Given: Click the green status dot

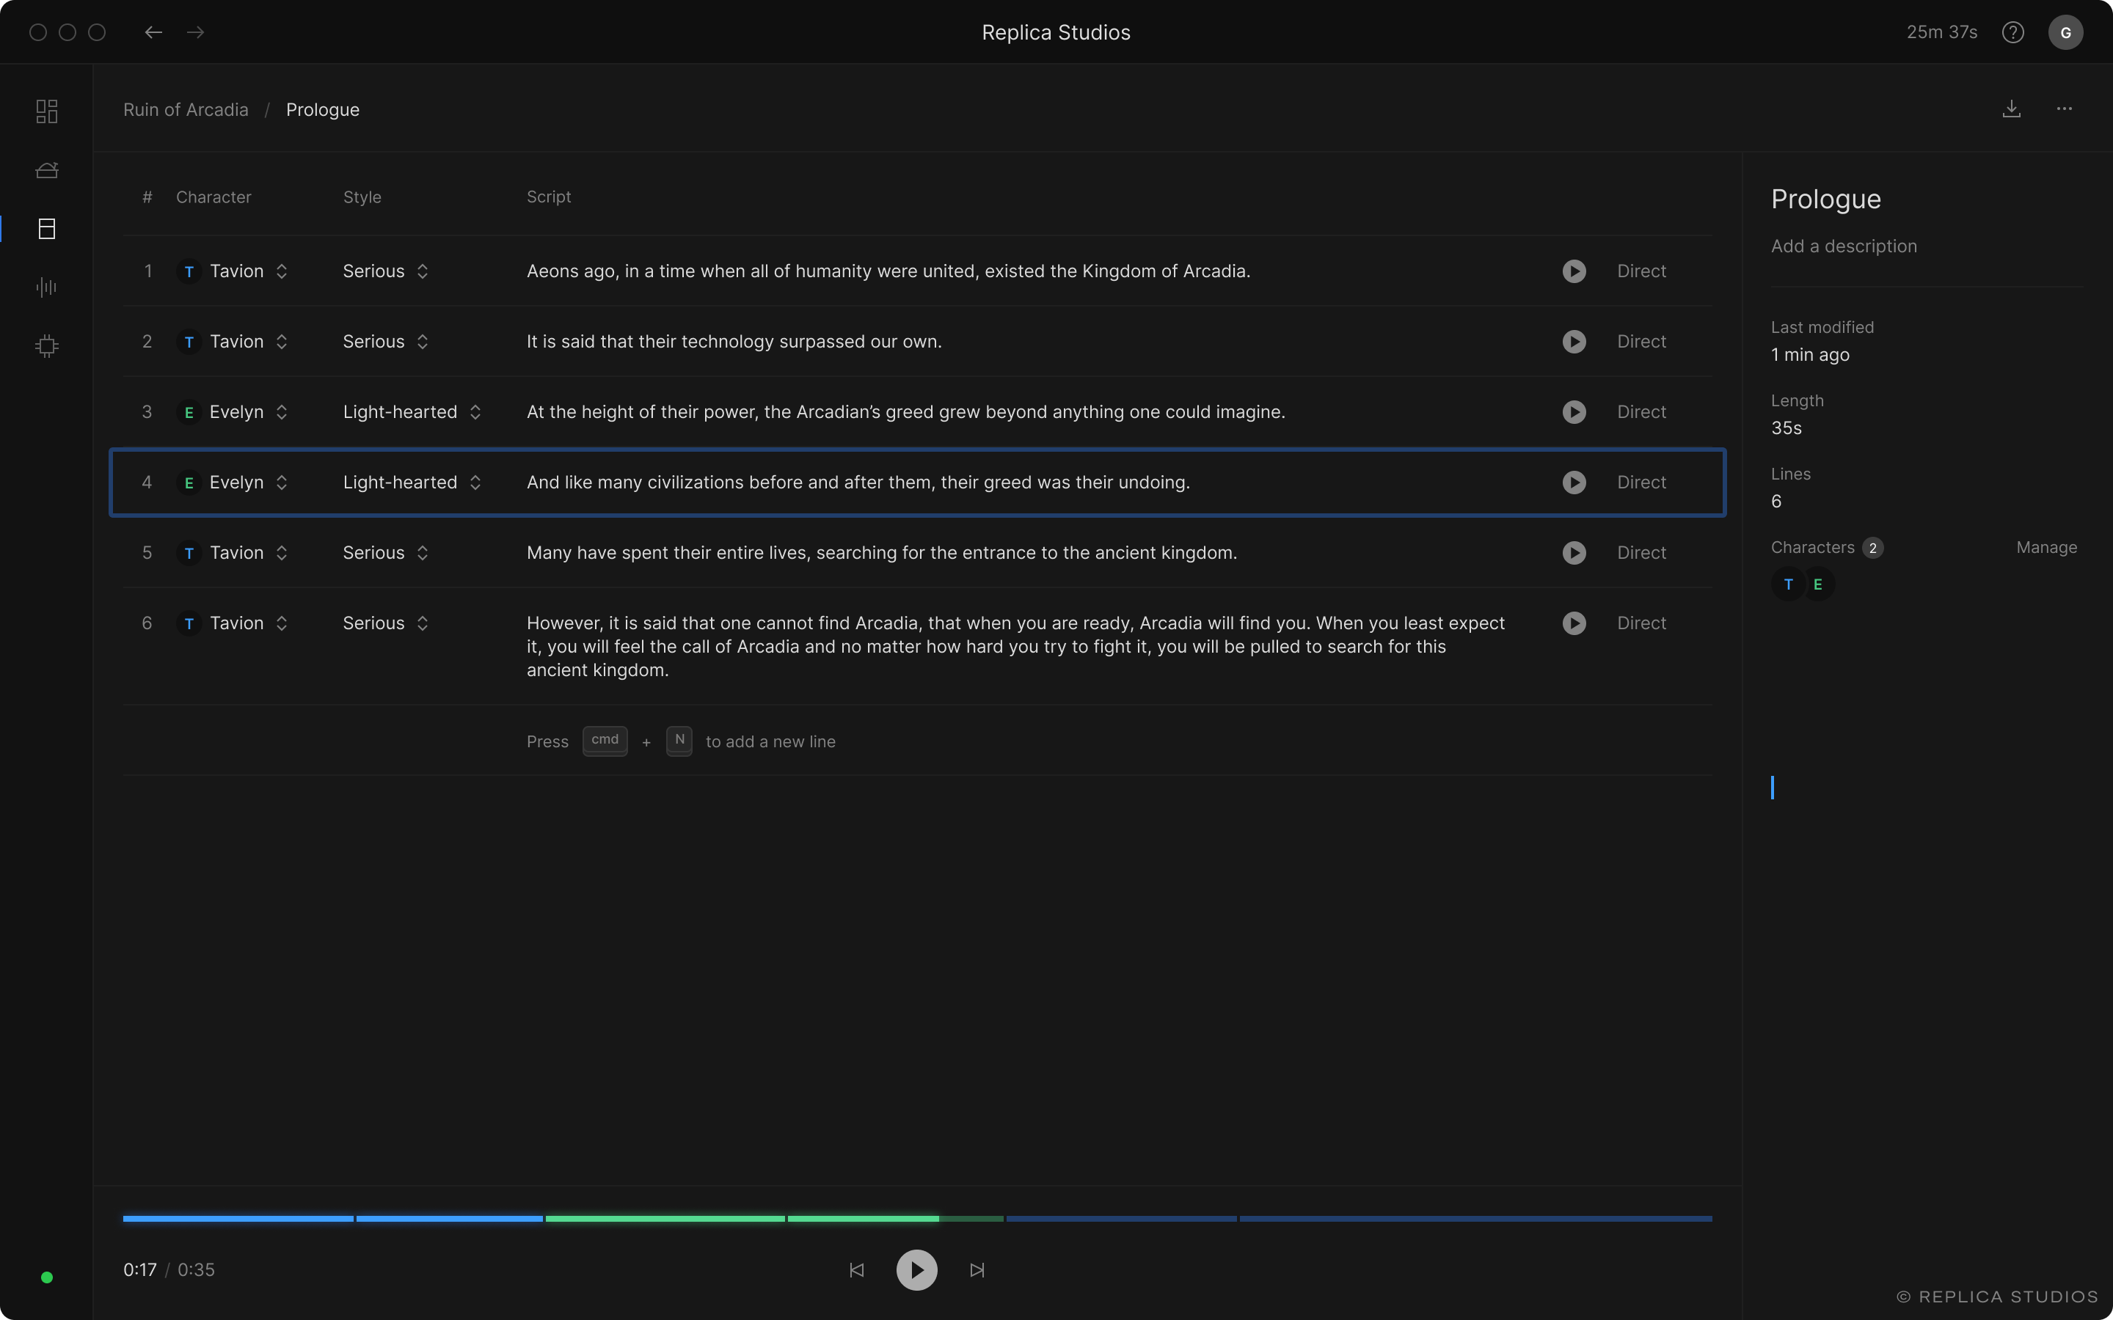Looking at the screenshot, I should point(47,1277).
